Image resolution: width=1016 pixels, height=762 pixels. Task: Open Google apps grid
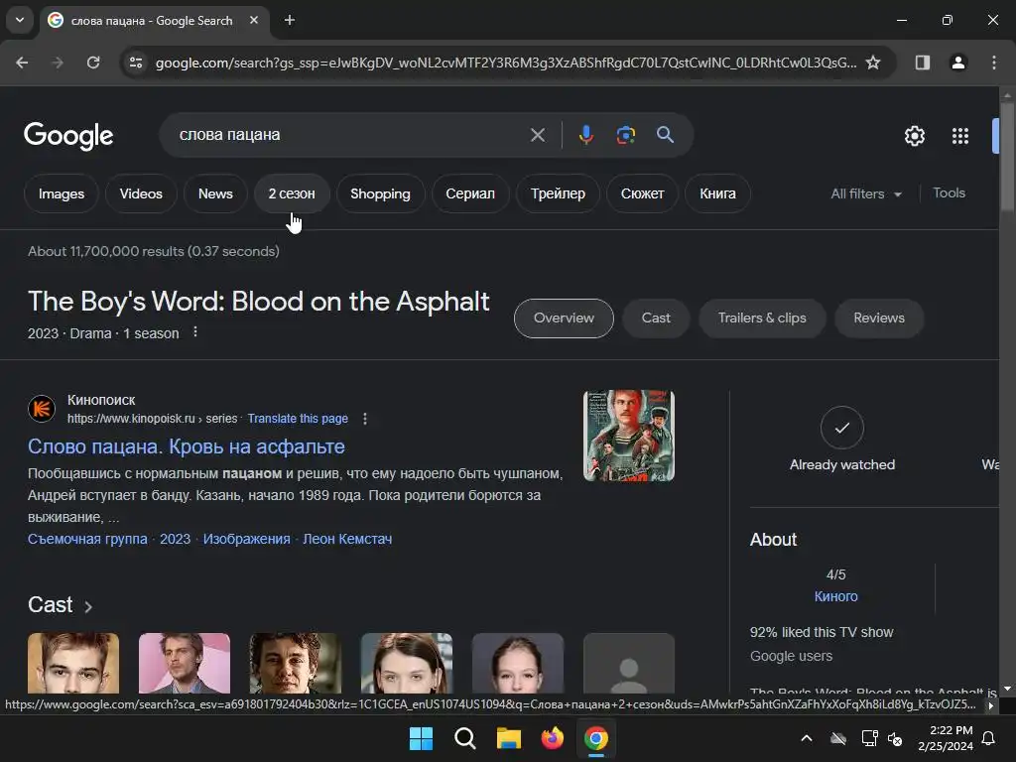tap(960, 136)
